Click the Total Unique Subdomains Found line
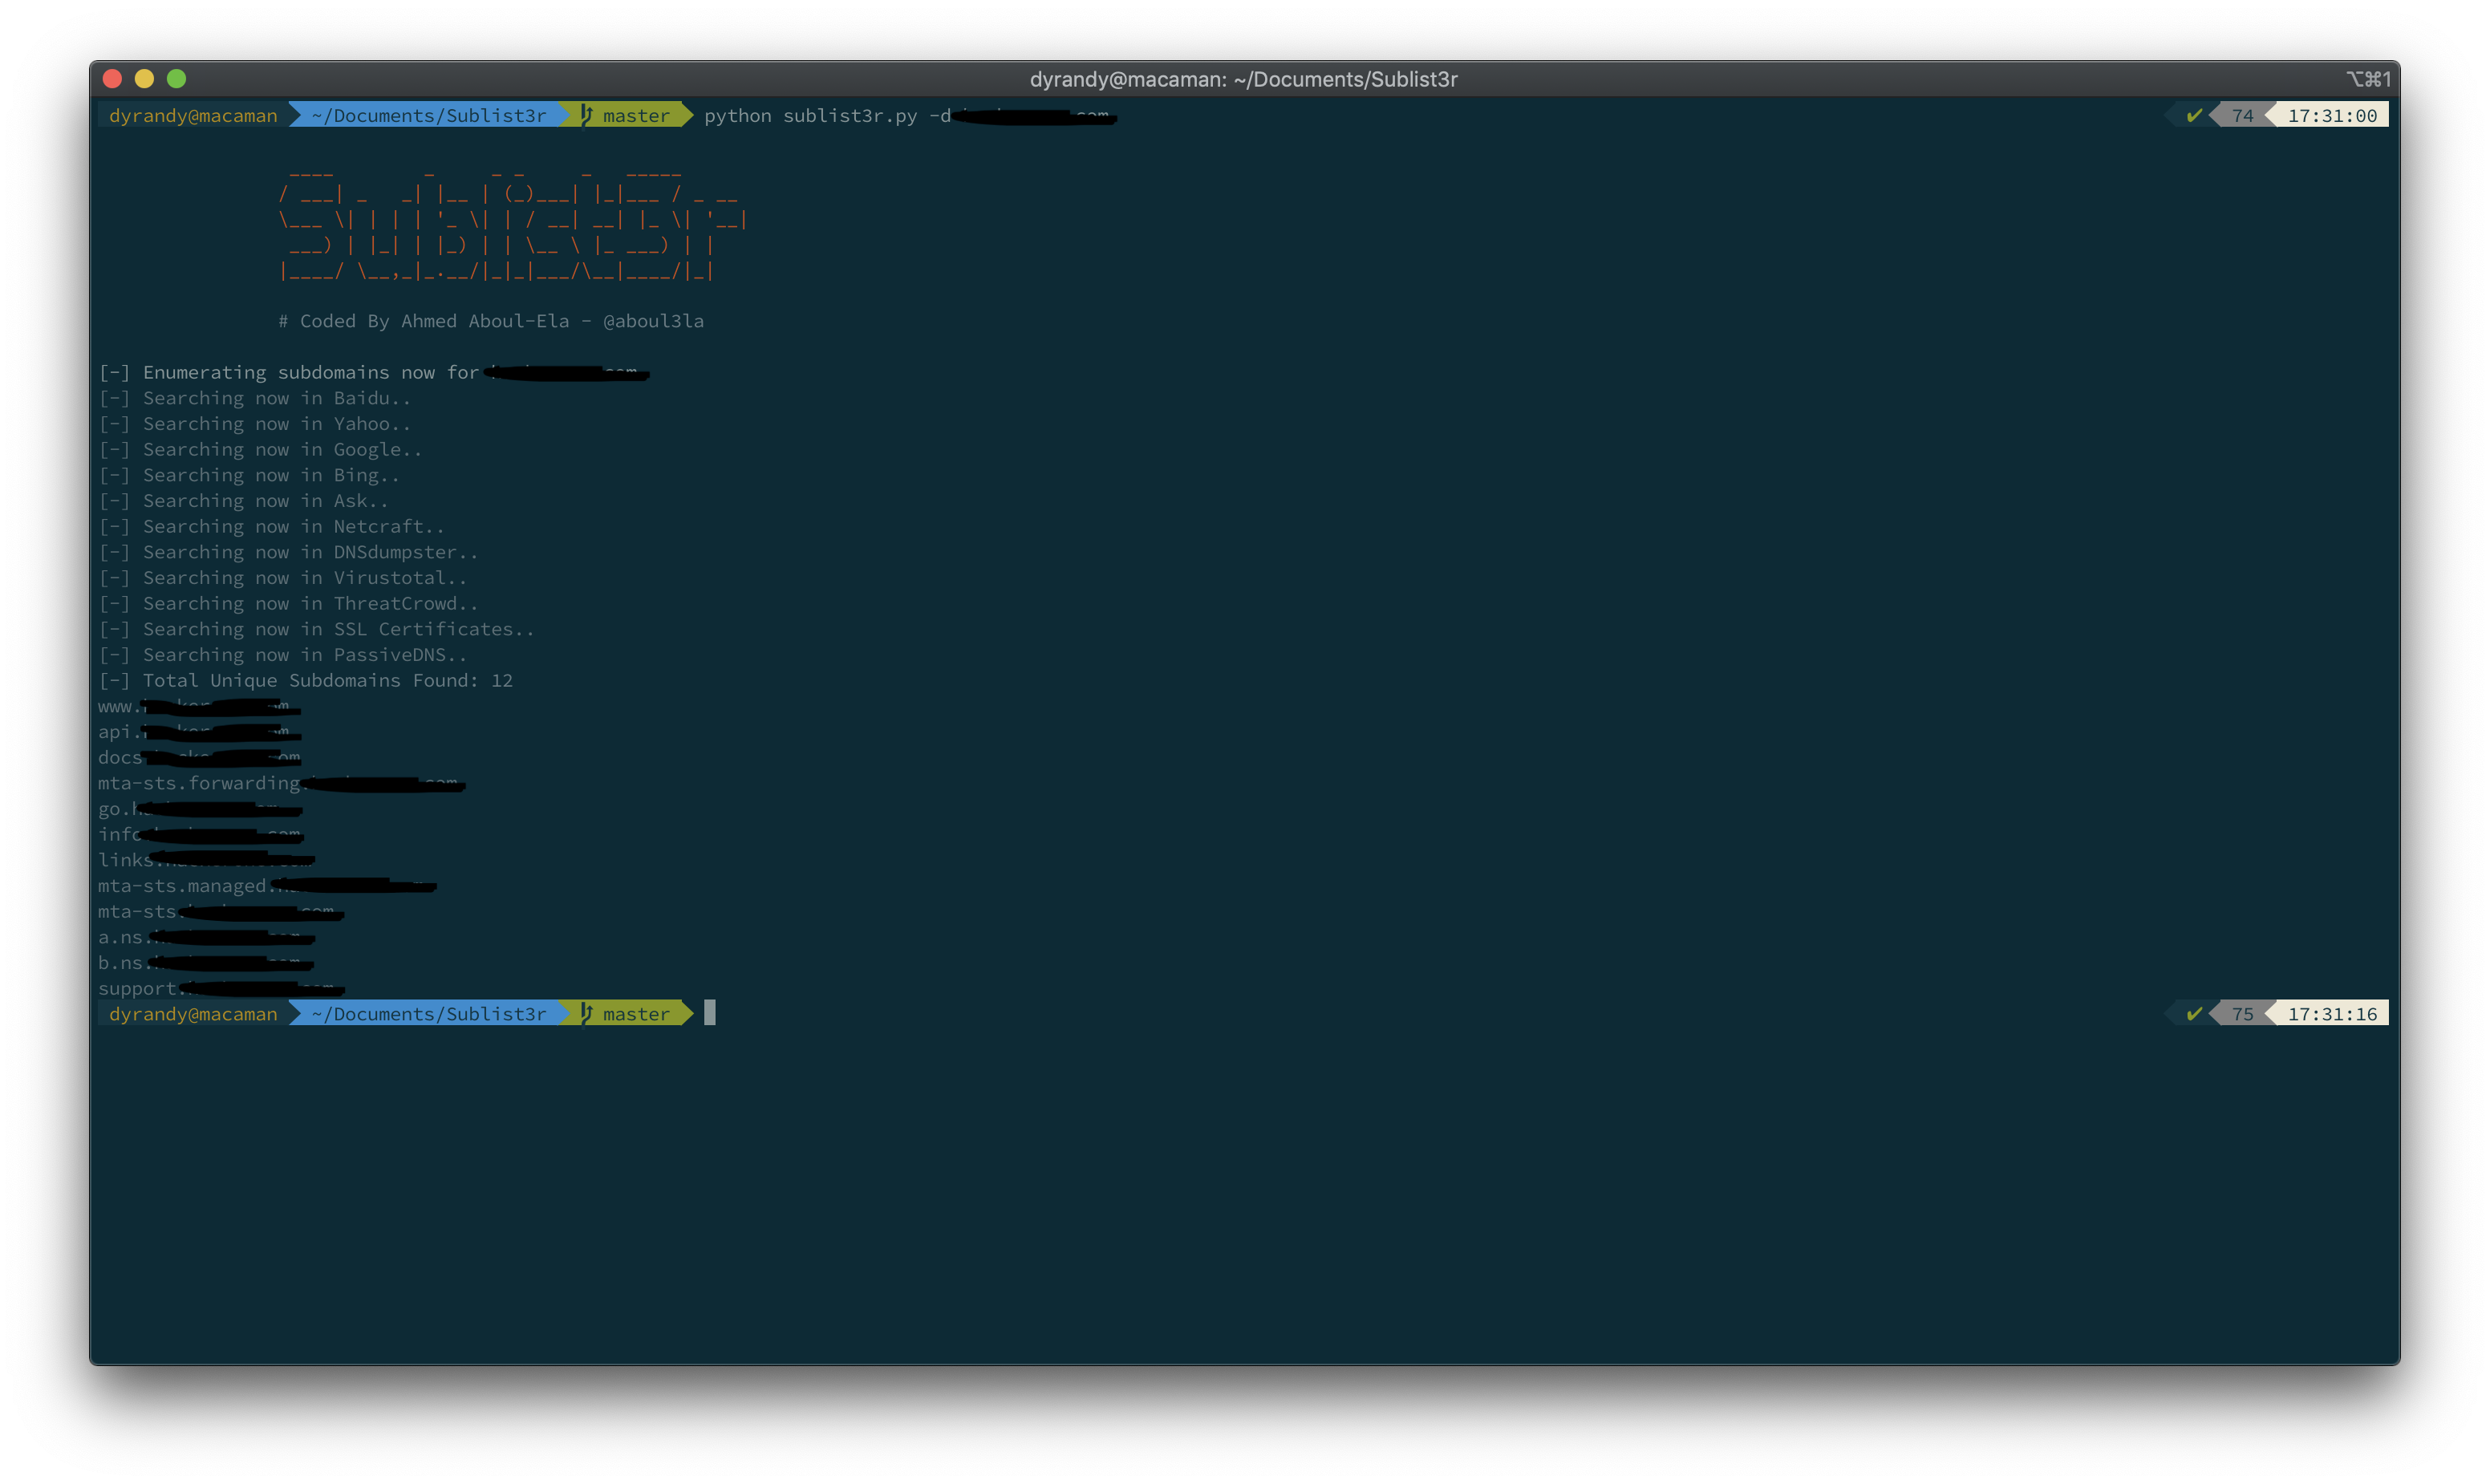 (305, 680)
